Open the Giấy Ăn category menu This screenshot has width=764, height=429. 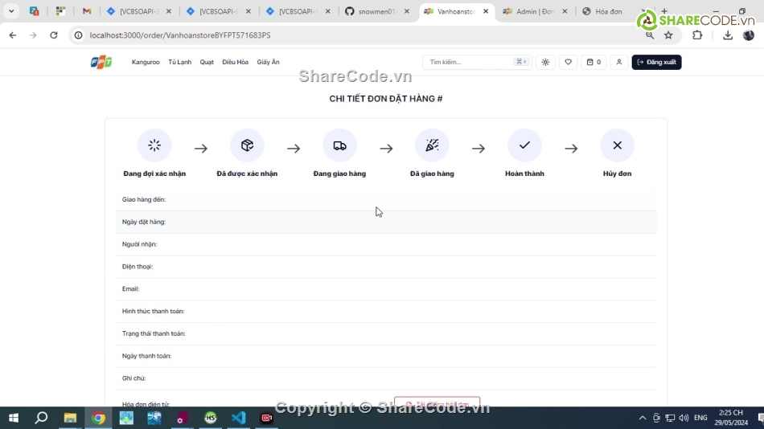click(268, 63)
